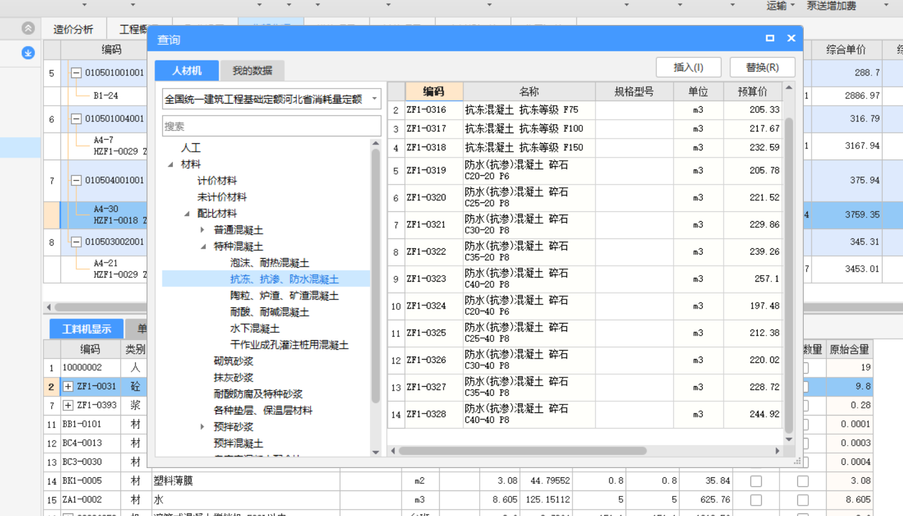903x516 pixels.
Task: Collapse row 010501001001 in main table
Action: coord(76,73)
